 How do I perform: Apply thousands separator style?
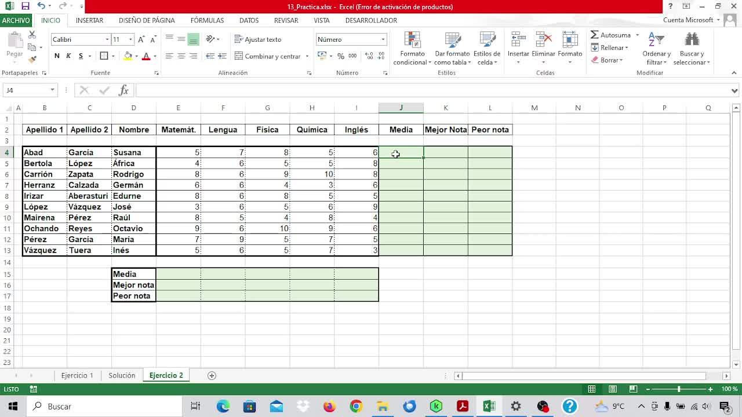[352, 56]
